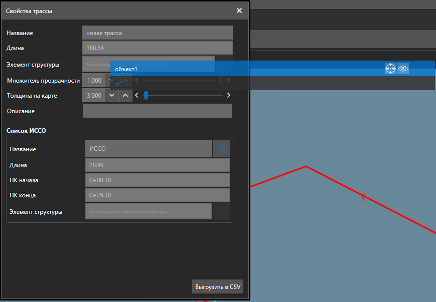Image resolution: width=436 pixels, height=302 pixels.
Task: Click the ПК начала field
Action: (157, 180)
